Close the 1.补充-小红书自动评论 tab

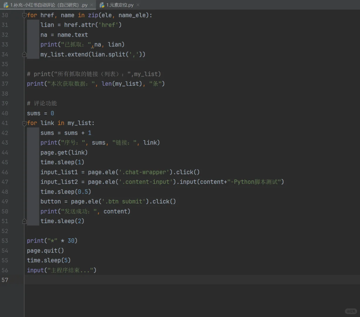coord(92,5)
